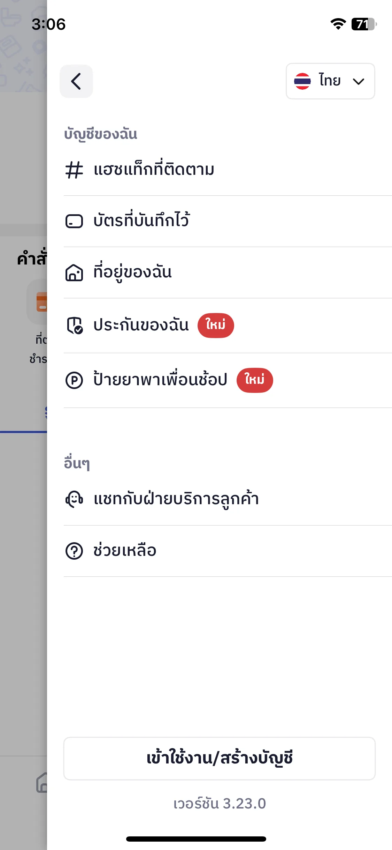Click the circled P icon

[74, 380]
